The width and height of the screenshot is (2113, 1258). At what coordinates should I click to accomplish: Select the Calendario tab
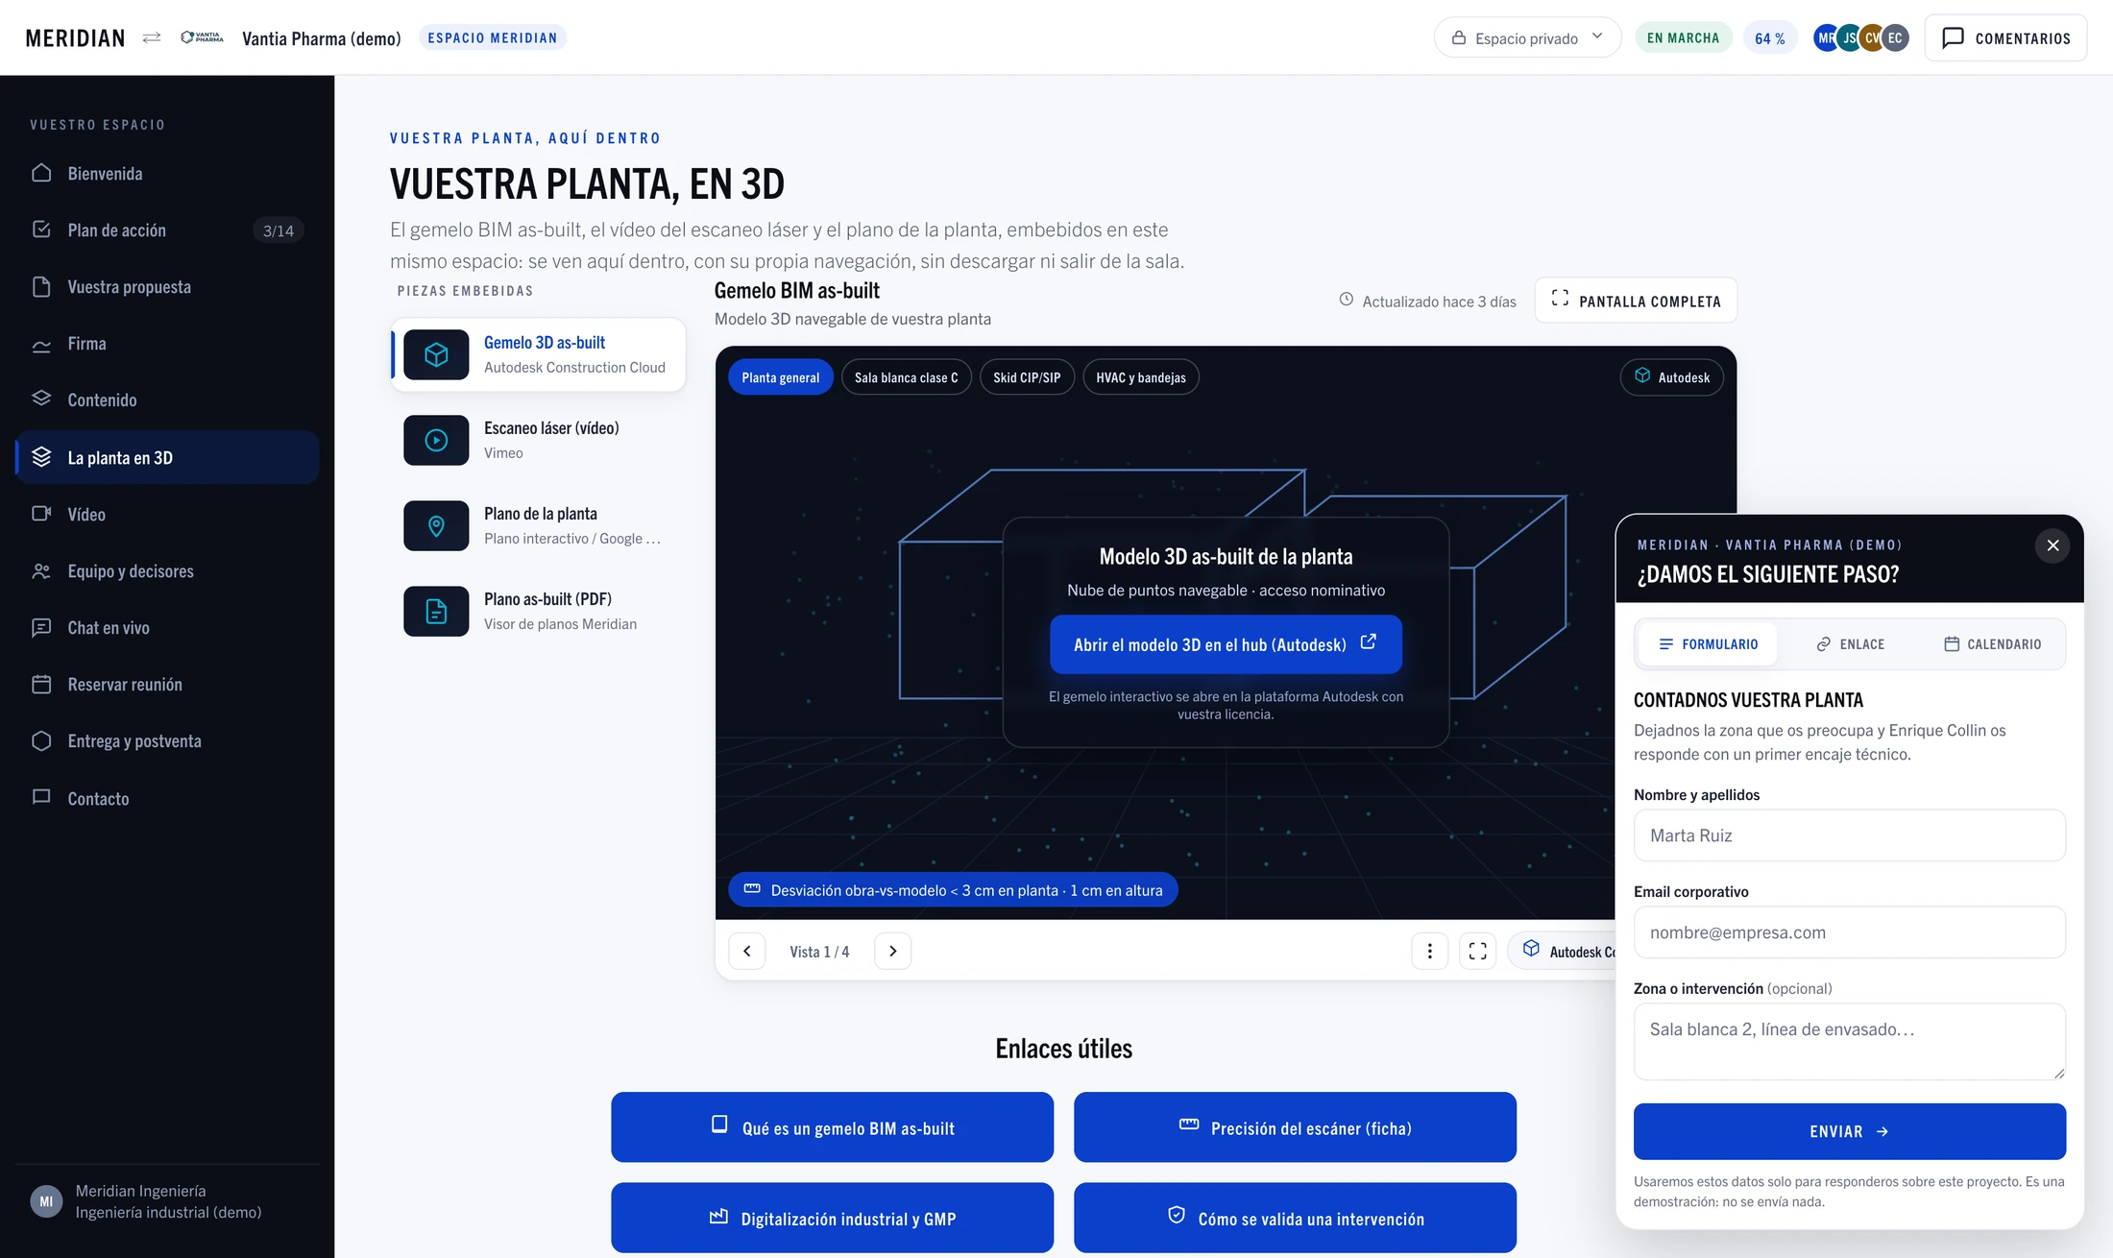1992,644
